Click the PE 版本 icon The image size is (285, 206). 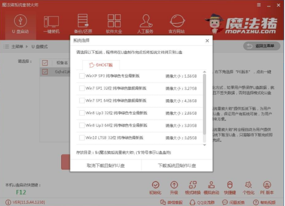267,185
